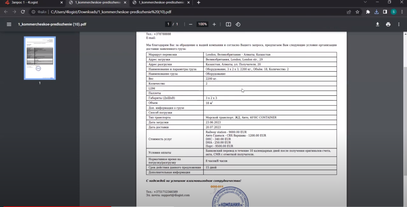Click the 15 дней validity value
Image resolution: width=407 pixels, height=207 pixels.
point(211,168)
